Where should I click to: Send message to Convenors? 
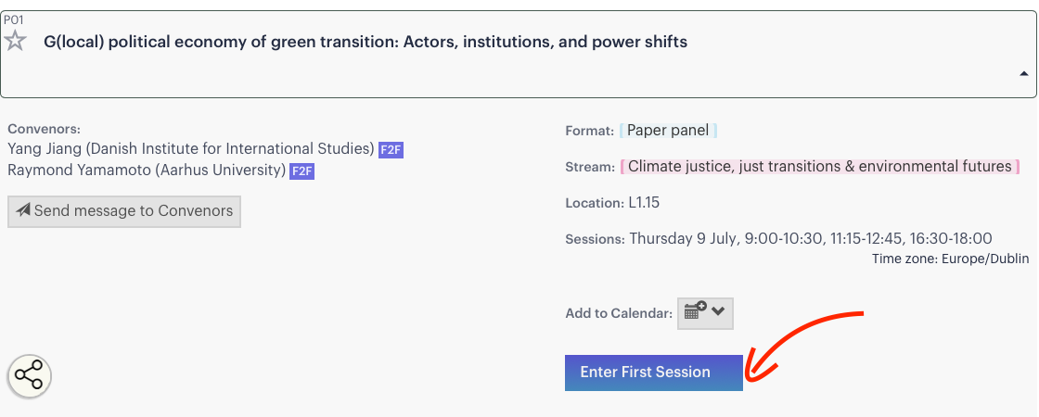[124, 211]
